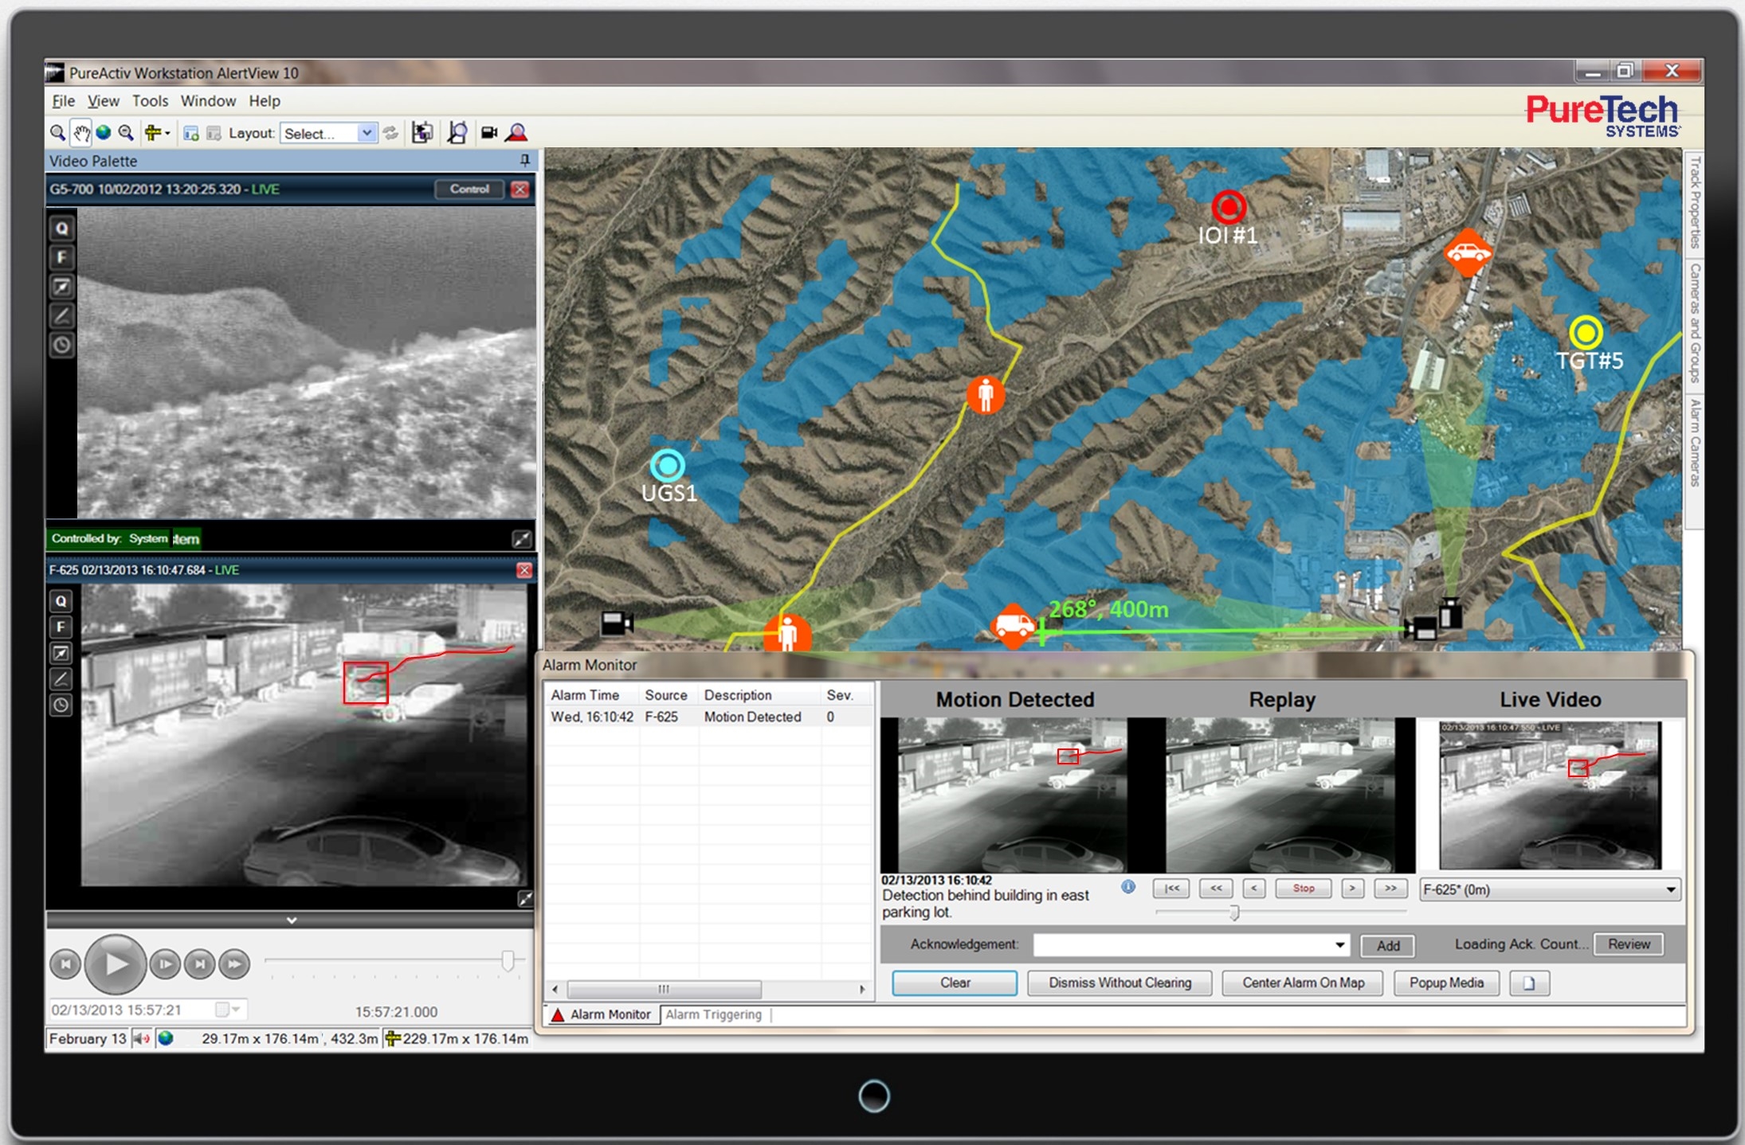Image resolution: width=1745 pixels, height=1145 pixels.
Task: Click Center Alarm On Map button
Action: 1303,983
